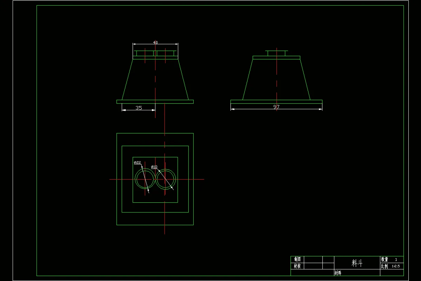Select the right ø18 double circle
421x281 pixels.
pyautogui.click(x=165, y=179)
